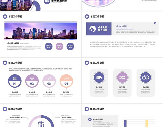Click the ring bullet on the 点击此处 banner slide
This screenshot has width=163, height=127.
click(87, 17)
